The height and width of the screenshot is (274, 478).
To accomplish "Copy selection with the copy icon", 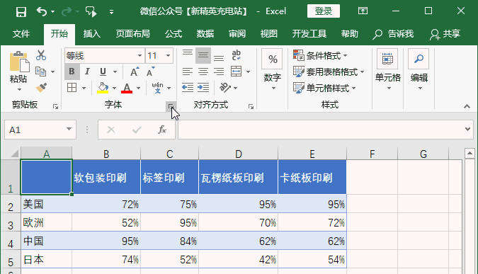I will pos(40,72).
